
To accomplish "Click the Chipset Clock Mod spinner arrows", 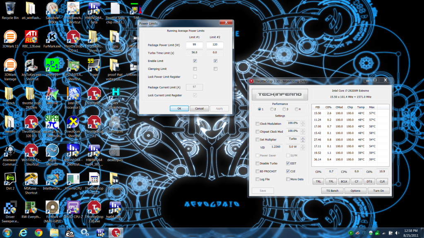I will (x=303, y=132).
